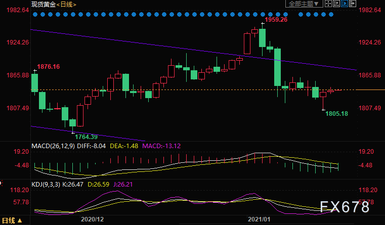Image resolution: width=385 pixels, height=225 pixels.
Task: Select the MACD:-13.12 value
Action: tap(161, 146)
